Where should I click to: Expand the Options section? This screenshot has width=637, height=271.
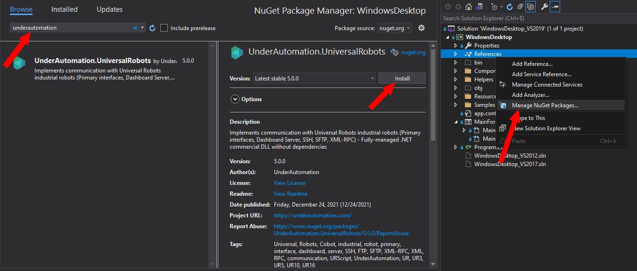click(x=235, y=99)
